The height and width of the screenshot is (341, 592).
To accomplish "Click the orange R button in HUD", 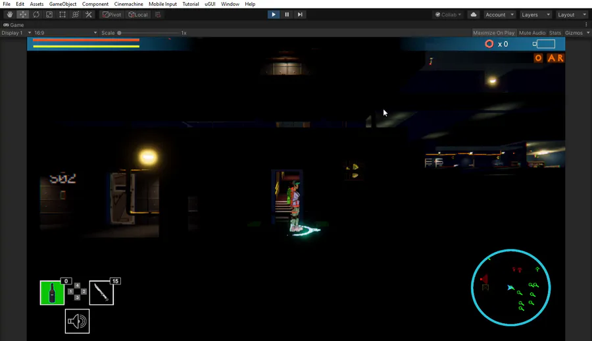I will (x=560, y=58).
